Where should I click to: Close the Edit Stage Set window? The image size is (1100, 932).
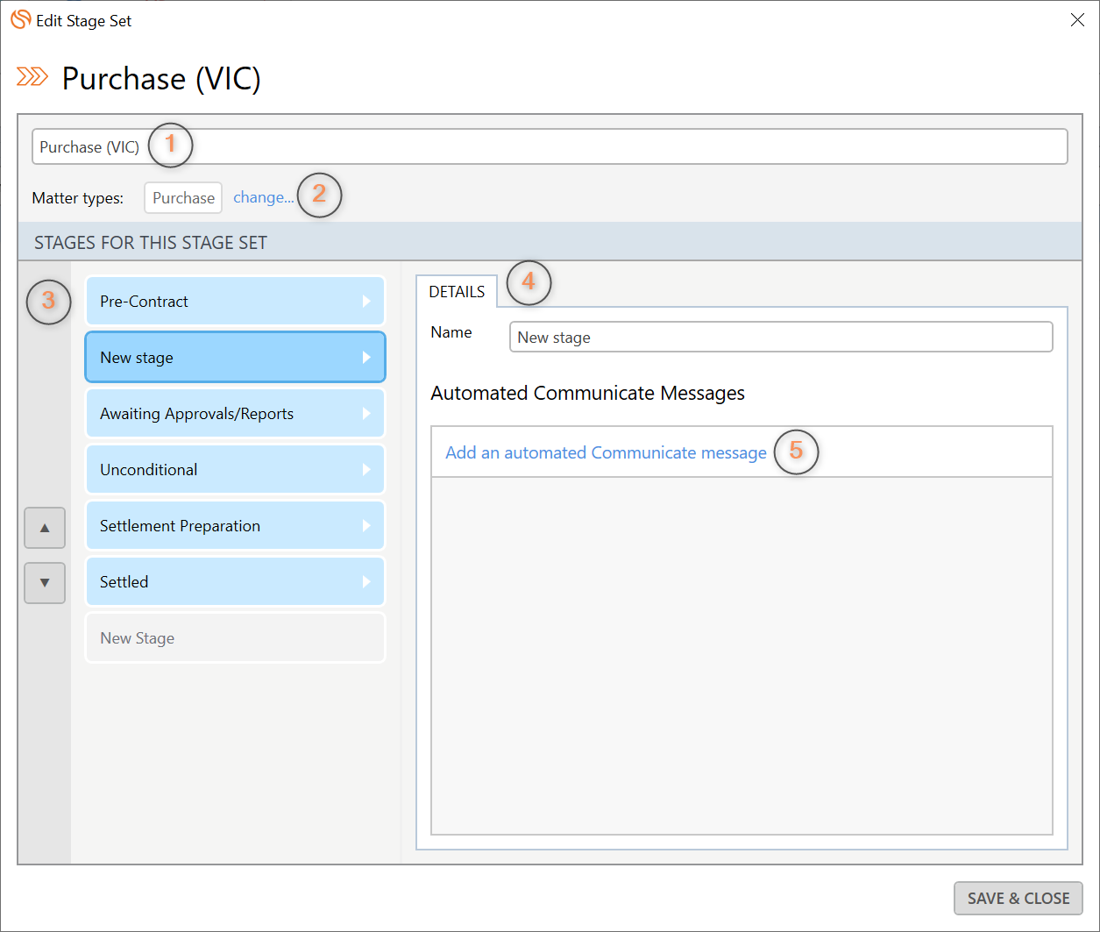coord(1077,20)
